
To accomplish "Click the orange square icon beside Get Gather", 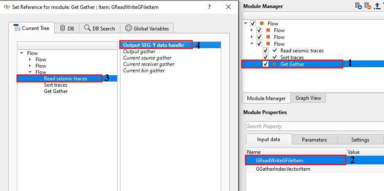I will pos(275,64).
